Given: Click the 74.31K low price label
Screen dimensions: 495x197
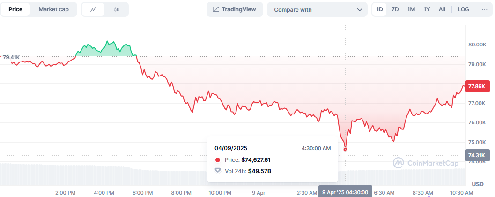Looking at the screenshot, I should [x=478, y=155].
